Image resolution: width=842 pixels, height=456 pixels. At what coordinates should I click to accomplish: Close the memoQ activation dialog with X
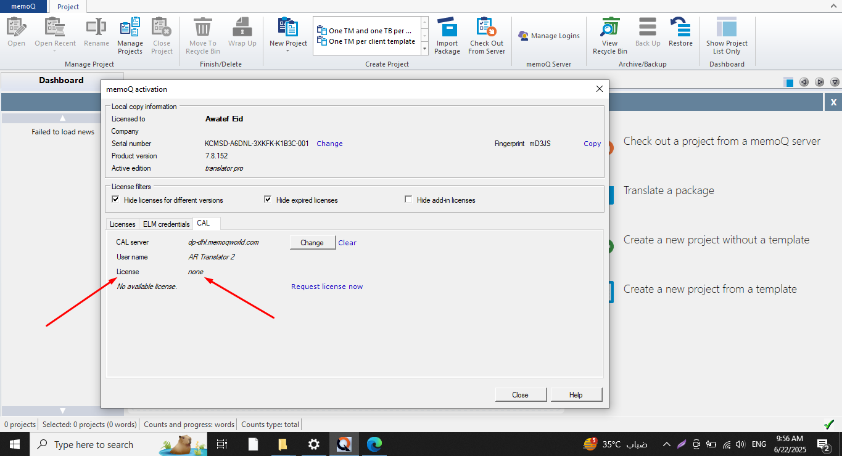pos(599,89)
